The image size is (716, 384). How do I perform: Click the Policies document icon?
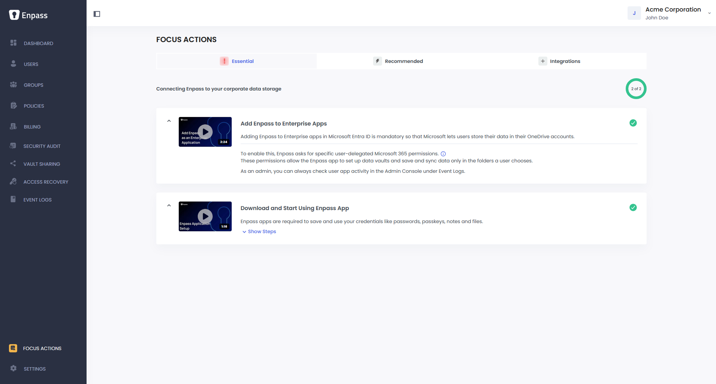pos(13,105)
